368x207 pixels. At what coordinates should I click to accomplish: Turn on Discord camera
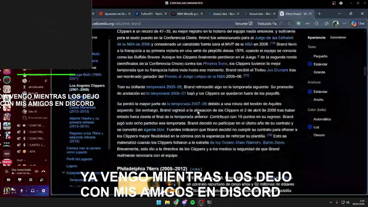coord(9,180)
